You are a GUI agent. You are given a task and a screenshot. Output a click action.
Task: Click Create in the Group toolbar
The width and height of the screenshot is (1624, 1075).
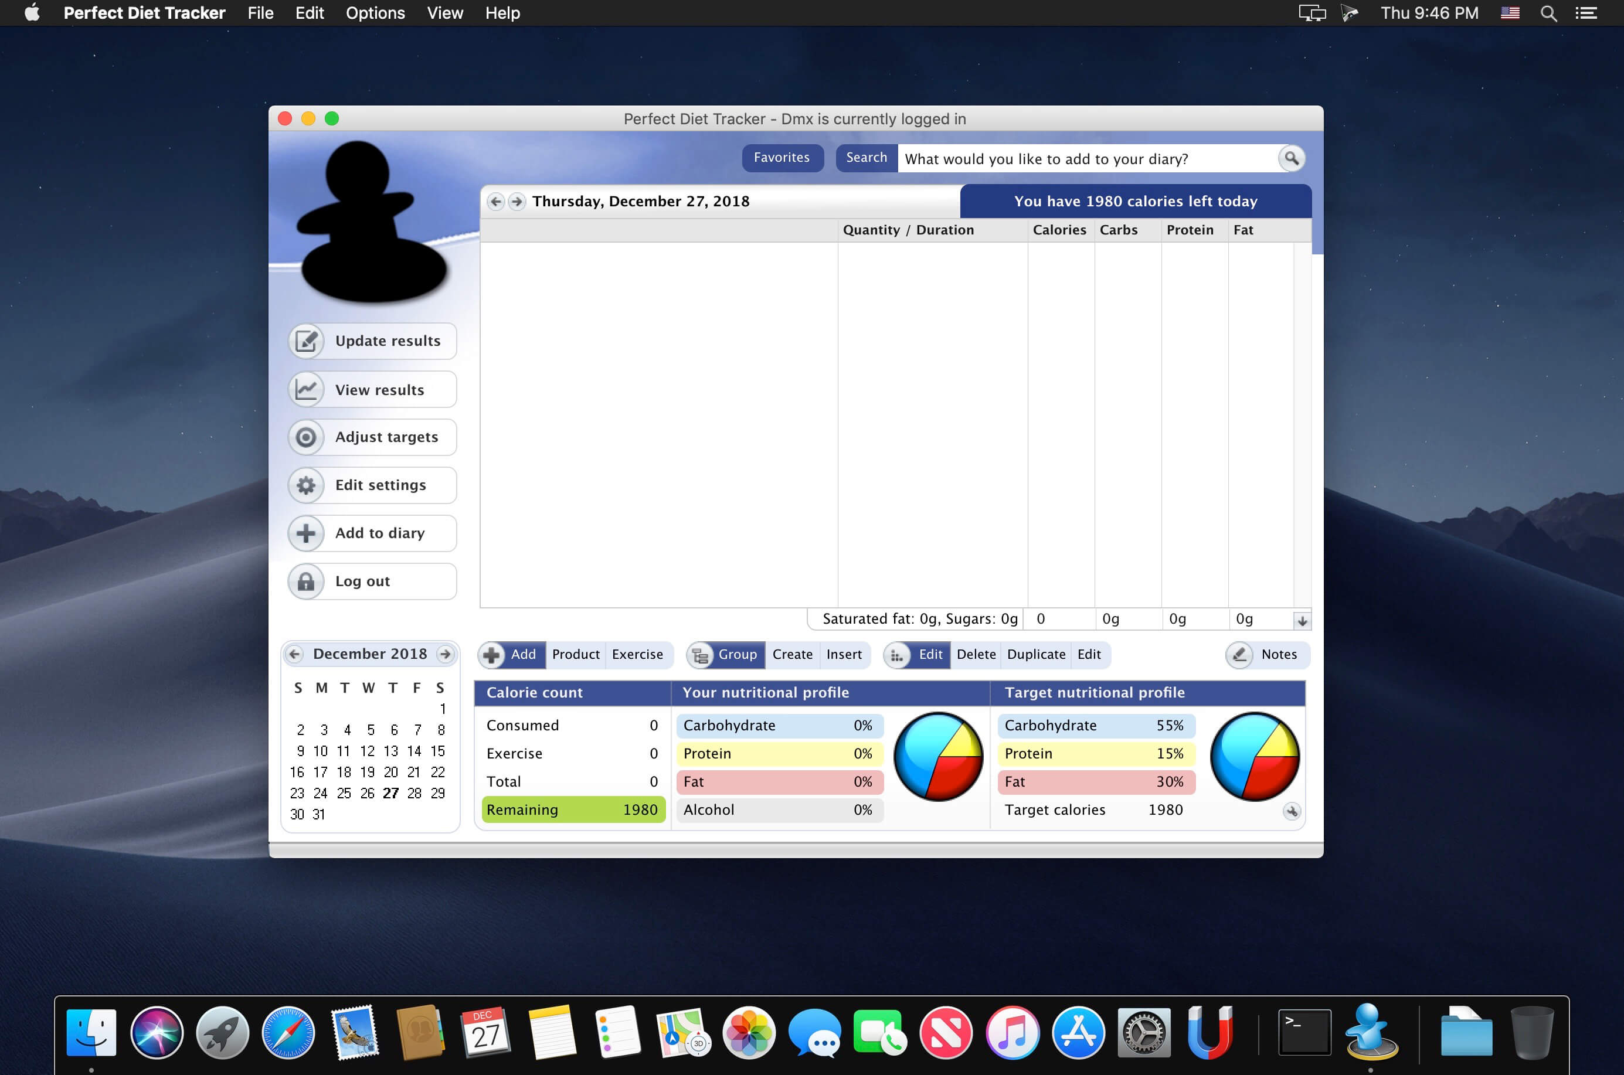pos(793,655)
